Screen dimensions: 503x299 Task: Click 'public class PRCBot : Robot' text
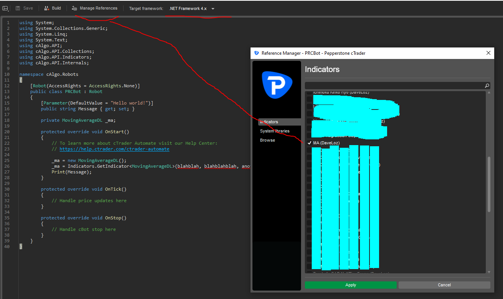pyautogui.click(x=66, y=91)
